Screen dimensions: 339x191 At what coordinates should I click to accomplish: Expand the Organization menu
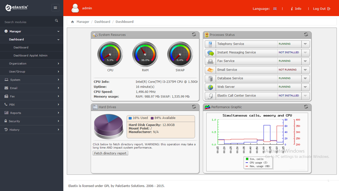31,64
